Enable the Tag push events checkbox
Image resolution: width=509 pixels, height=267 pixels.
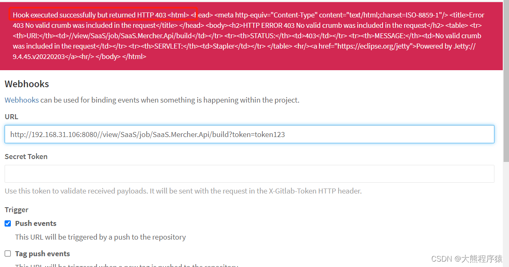(x=8, y=254)
